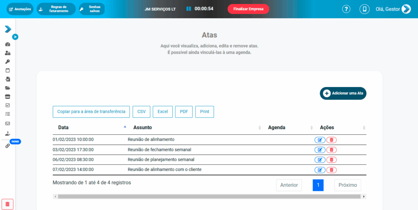Edit the Reunião de alinhamento com o cliente record
This screenshot has width=418, height=210.
320,170
